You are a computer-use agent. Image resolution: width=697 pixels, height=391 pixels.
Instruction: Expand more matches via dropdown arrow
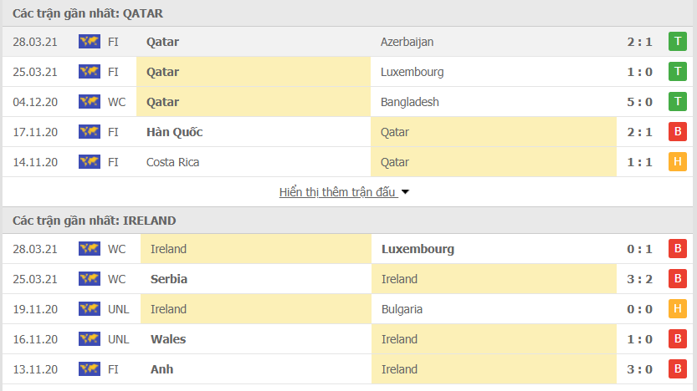(x=406, y=192)
